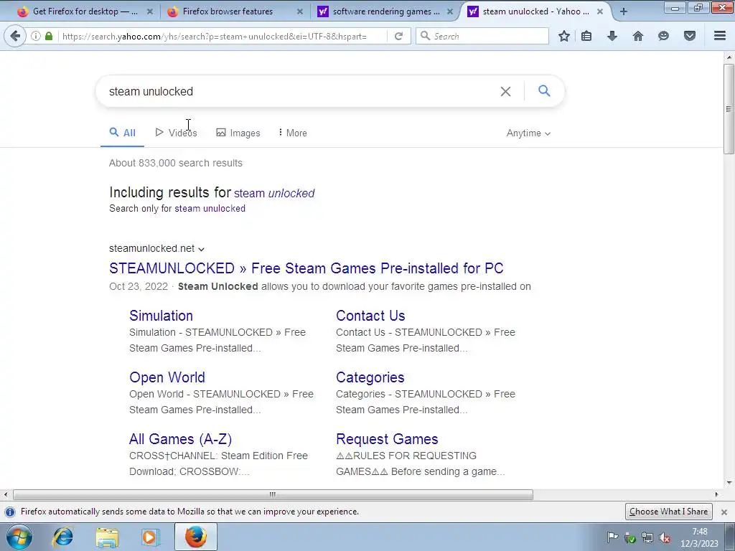Open the network tray icon
Screen dimensions: 735x551
(x=647, y=538)
